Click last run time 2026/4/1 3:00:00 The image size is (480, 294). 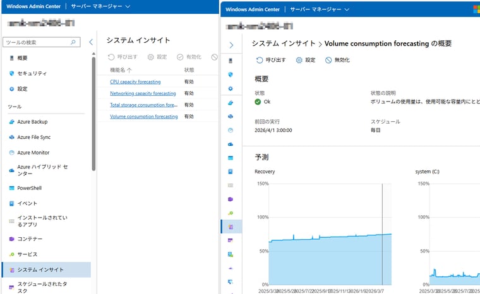[273, 131]
